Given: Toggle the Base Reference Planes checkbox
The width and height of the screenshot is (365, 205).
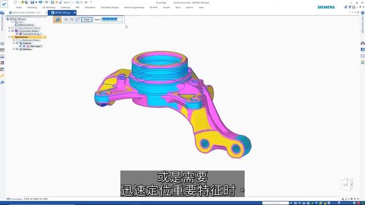Looking at the screenshot, I should 13,28.
